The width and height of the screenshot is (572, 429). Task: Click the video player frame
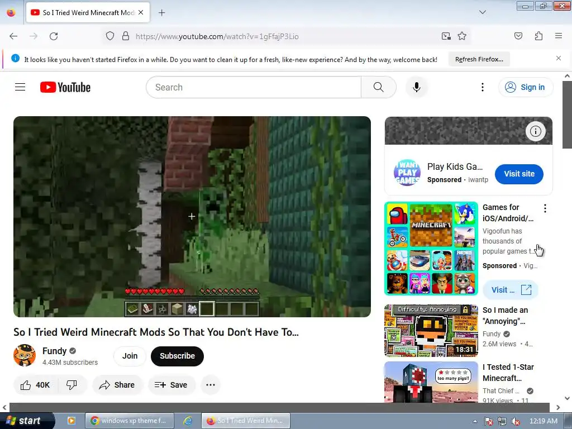point(192,217)
